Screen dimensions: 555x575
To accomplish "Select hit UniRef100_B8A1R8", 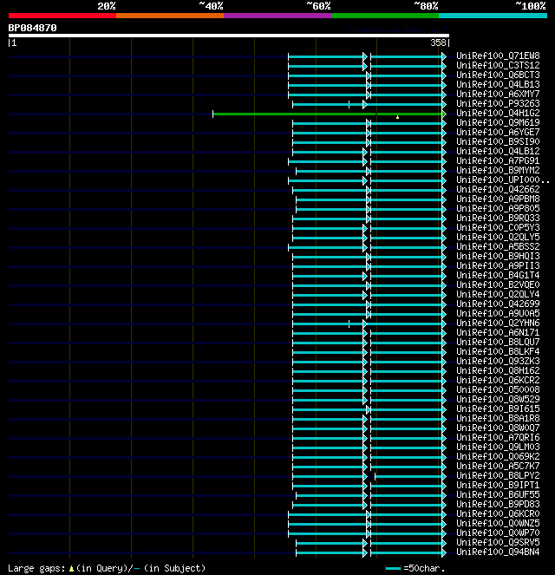I will coord(498,418).
